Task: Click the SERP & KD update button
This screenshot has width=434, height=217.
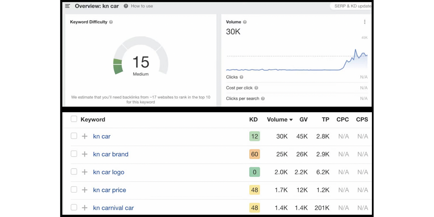Action: [351, 6]
